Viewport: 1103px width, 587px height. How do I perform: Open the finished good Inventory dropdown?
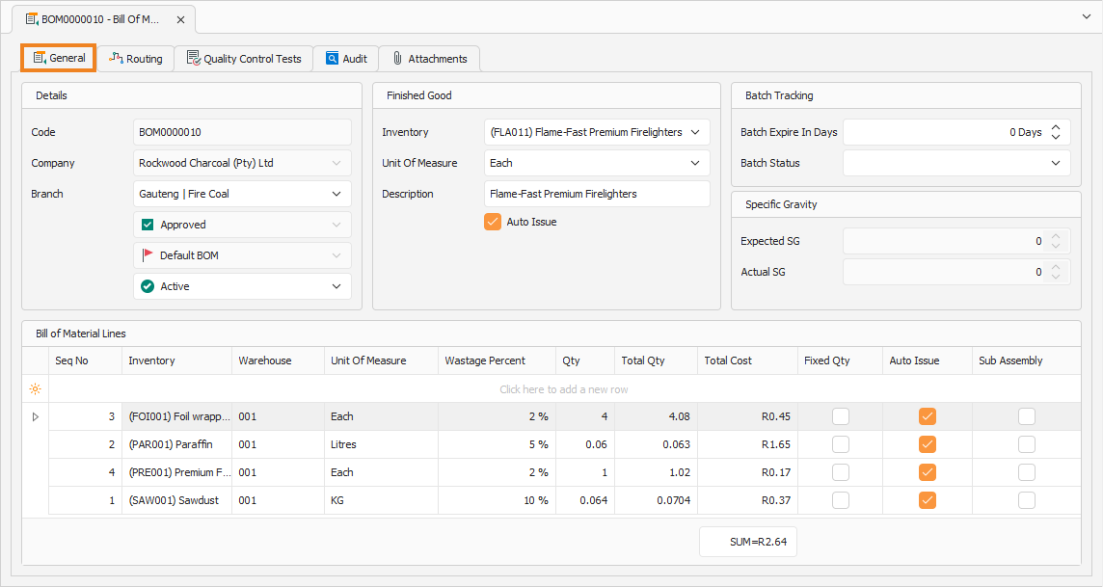(x=695, y=132)
